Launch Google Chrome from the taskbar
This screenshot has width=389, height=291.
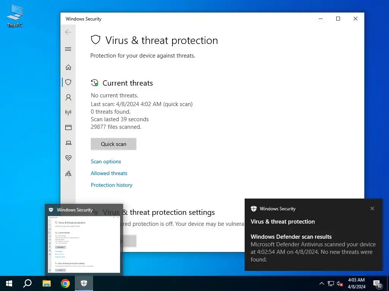click(65, 283)
